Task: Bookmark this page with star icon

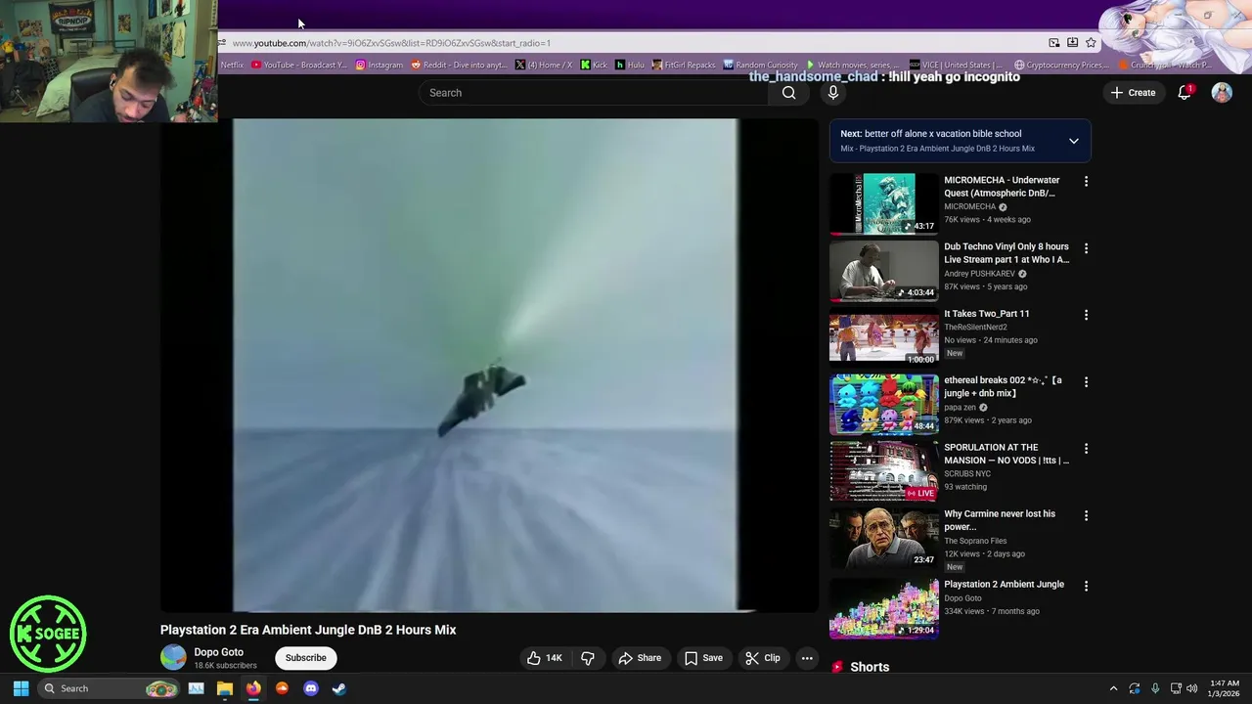Action: coord(1091,43)
